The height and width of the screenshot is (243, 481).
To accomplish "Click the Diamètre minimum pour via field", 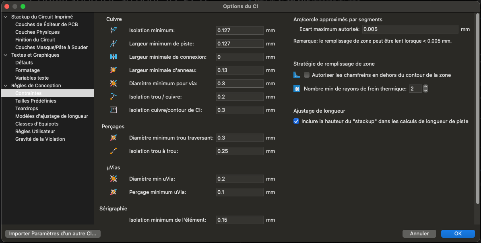I will 239,83.
